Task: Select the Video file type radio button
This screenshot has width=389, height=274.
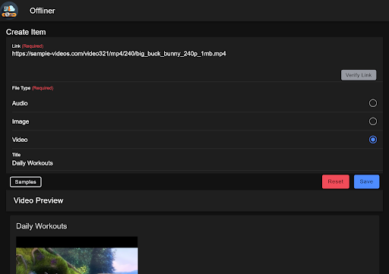Action: point(373,140)
